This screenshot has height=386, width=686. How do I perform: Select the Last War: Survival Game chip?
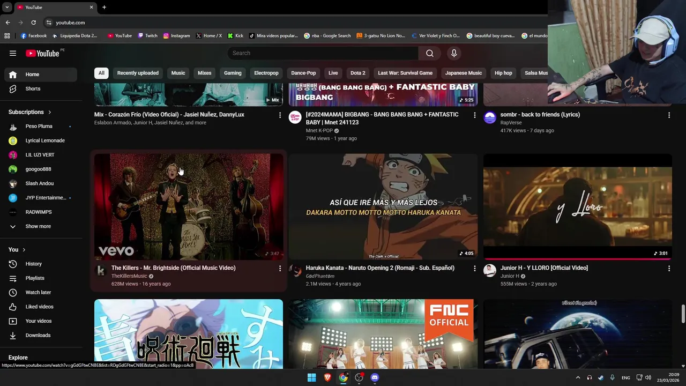(405, 73)
